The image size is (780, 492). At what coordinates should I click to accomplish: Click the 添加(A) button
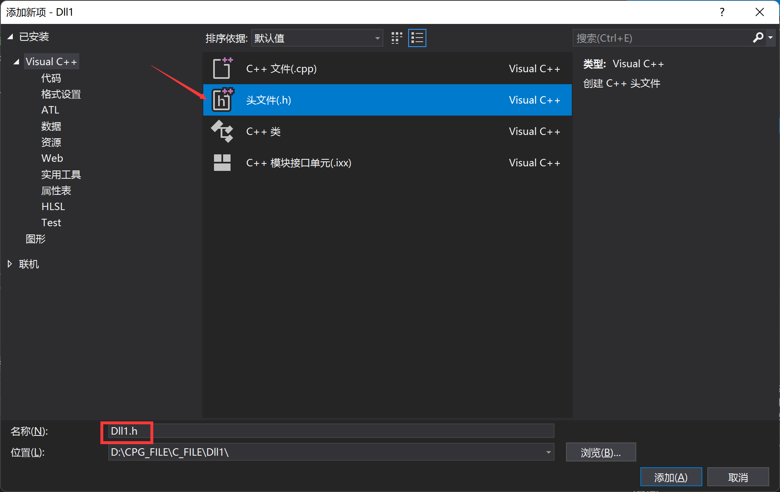pyautogui.click(x=671, y=477)
